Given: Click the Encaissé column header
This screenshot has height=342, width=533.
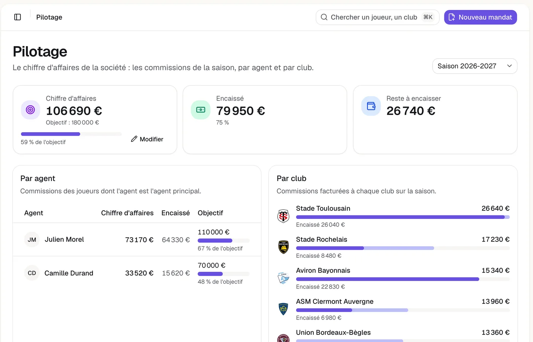Looking at the screenshot, I should 176,213.
